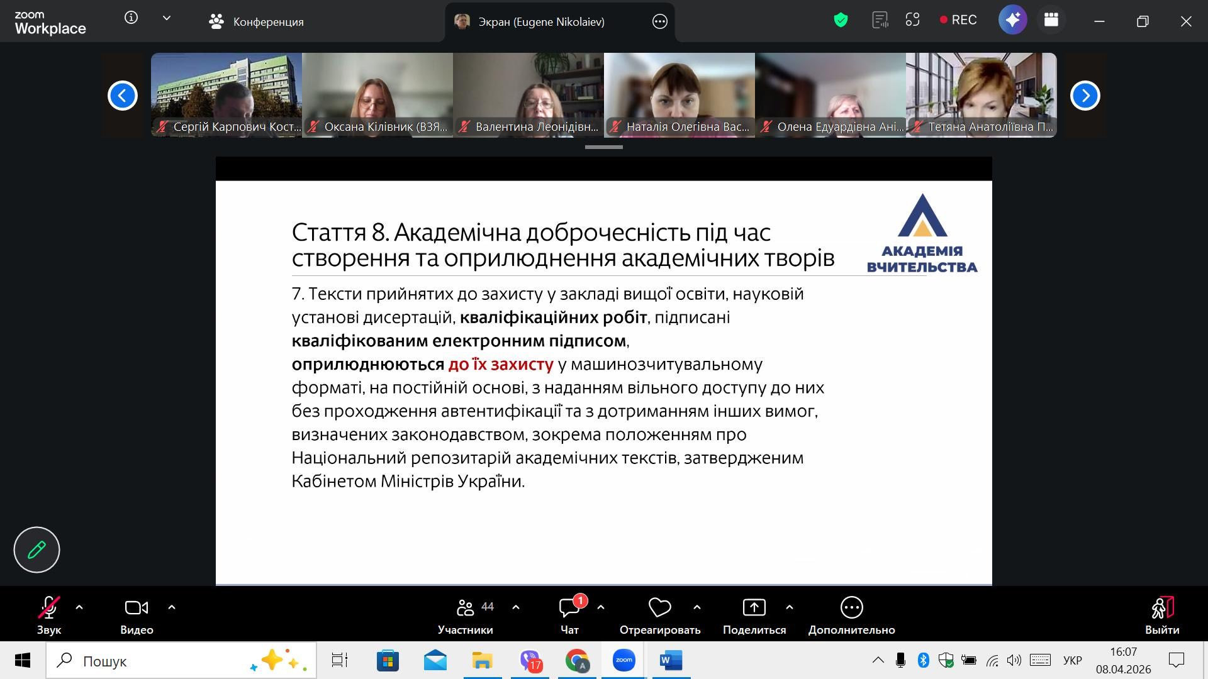The width and height of the screenshot is (1208, 679).
Task: Open the Чат chat panel
Action: 569,616
